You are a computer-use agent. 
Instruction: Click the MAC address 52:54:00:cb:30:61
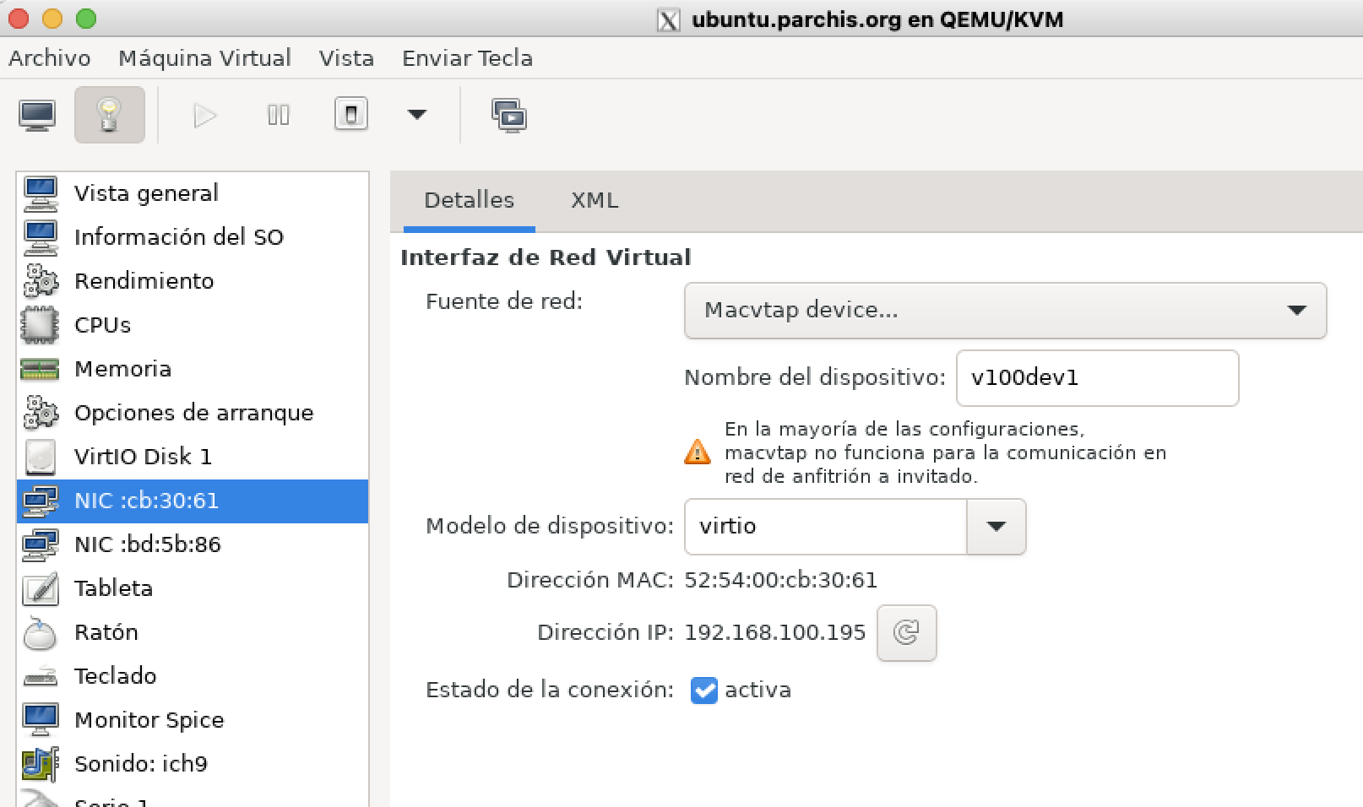(781, 580)
